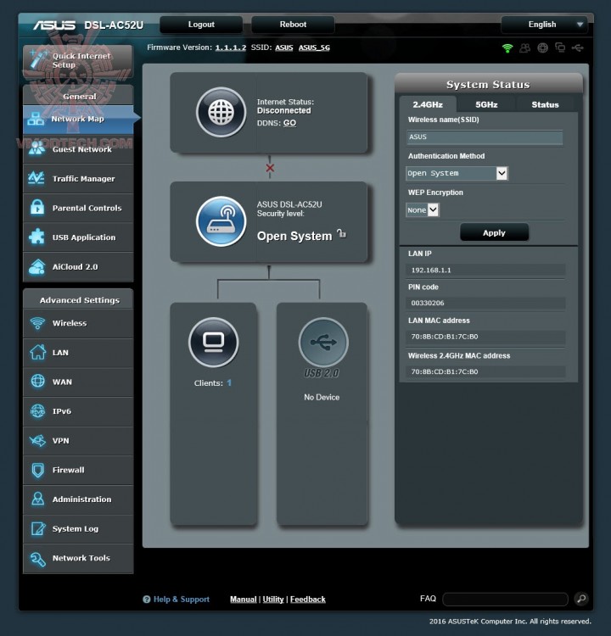Click the Firewall shield icon
Viewport: 611px width, 636px height.
click(x=37, y=470)
